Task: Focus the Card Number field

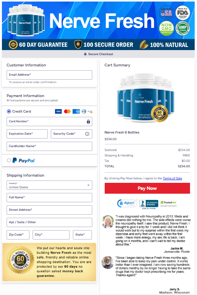Action: [x=49, y=121]
